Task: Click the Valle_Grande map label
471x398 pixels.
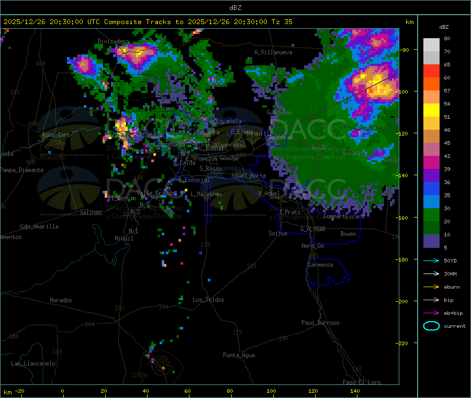Action: 155,192
